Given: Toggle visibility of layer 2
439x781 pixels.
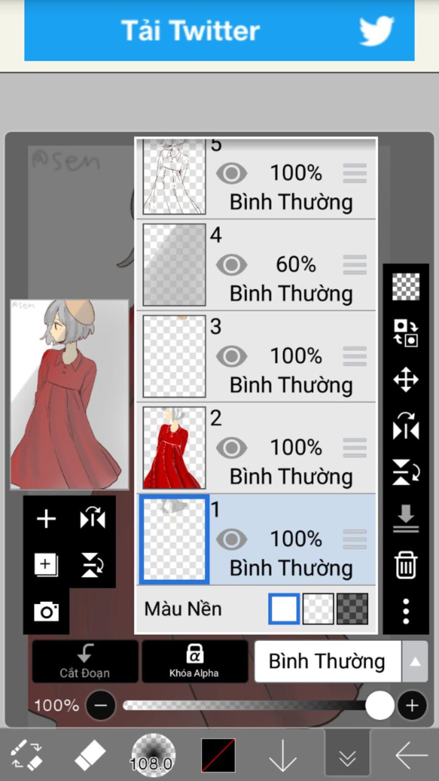Looking at the screenshot, I should [232, 448].
